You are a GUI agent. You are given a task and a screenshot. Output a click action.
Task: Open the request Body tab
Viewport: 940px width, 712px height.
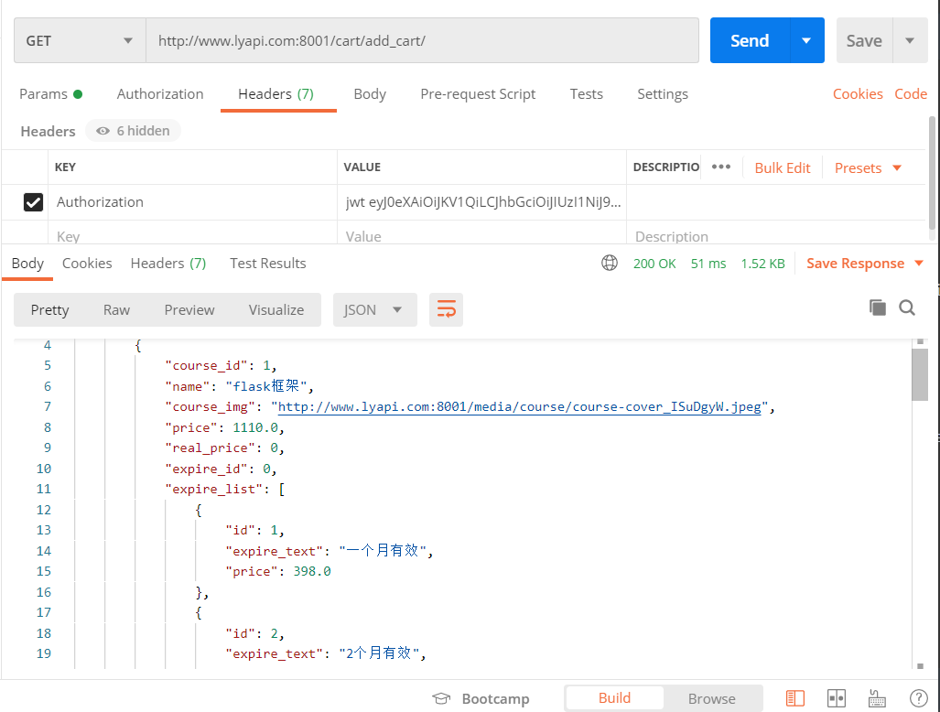click(370, 94)
